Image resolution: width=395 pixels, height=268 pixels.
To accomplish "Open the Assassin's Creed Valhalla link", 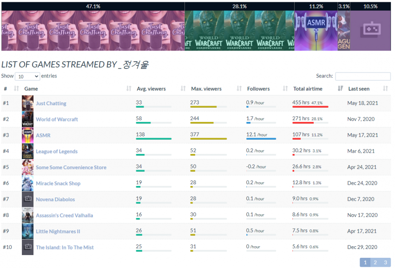I will (65, 216).
